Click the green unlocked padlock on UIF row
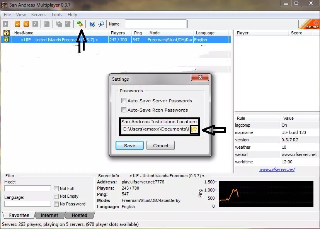 (x=6, y=39)
